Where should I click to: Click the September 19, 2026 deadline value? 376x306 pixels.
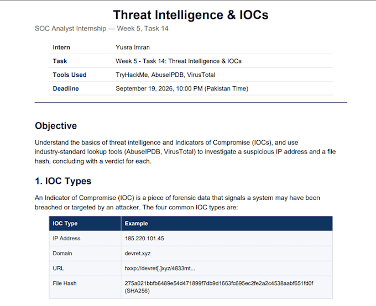(x=182, y=88)
